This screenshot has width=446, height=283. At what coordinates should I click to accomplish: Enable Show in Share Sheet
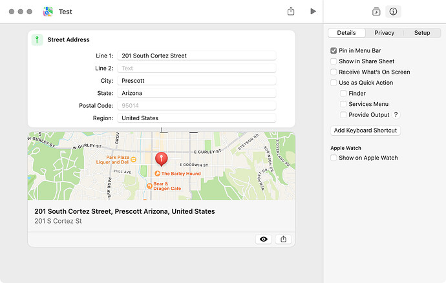(x=334, y=61)
